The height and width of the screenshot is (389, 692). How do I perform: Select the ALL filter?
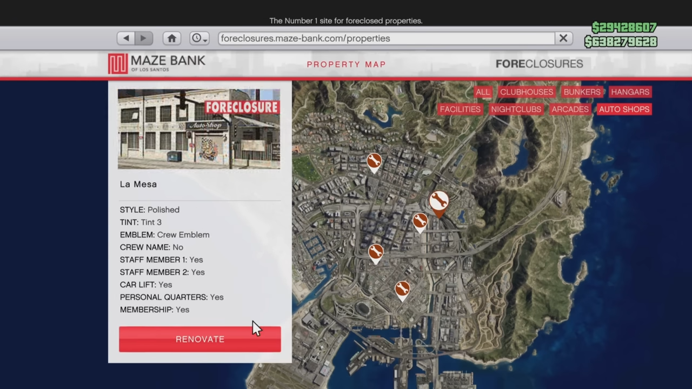tap(483, 92)
